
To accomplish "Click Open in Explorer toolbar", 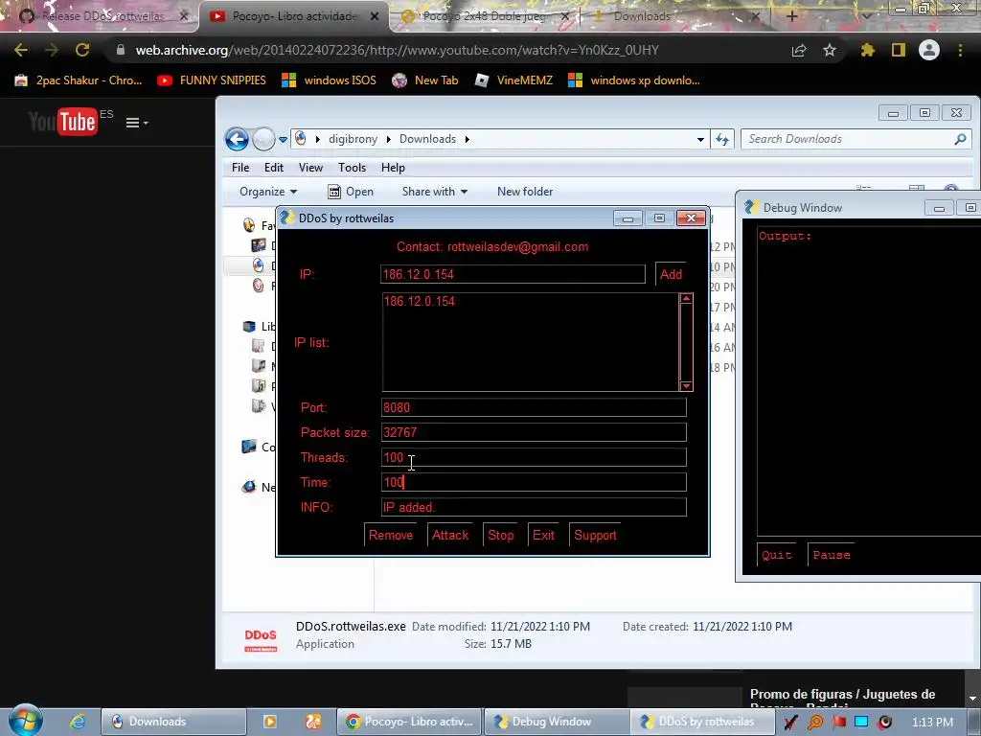I will point(351,192).
